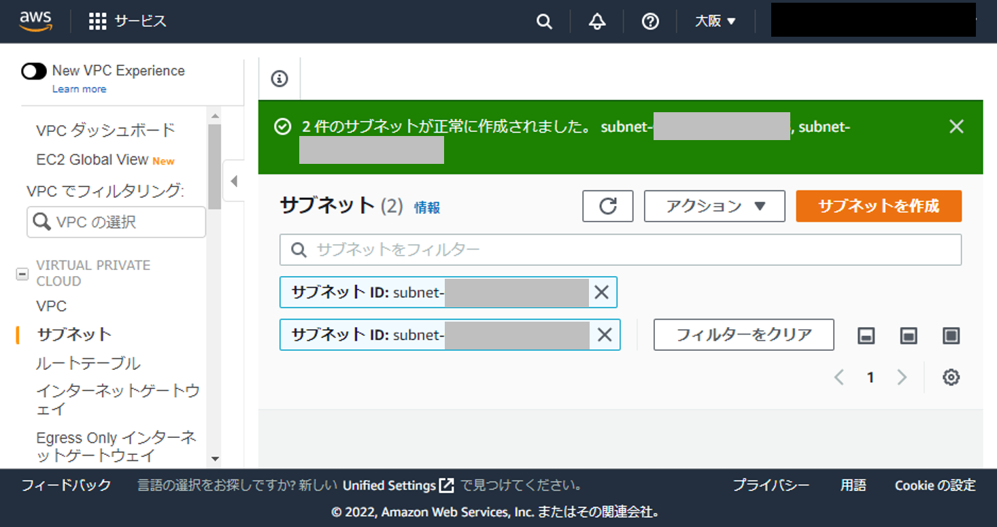Open the services grid menu
The image size is (997, 527).
point(98,21)
